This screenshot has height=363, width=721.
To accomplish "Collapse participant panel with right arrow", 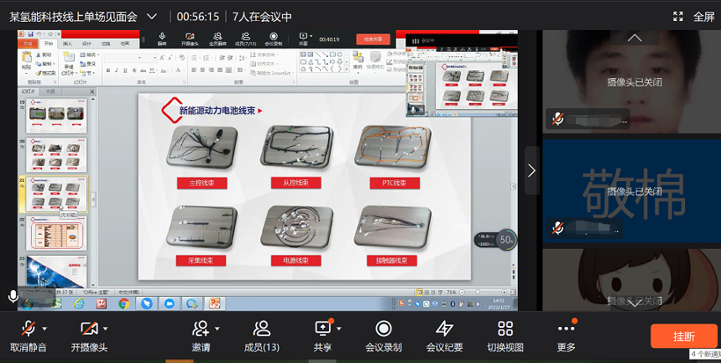I will pyautogui.click(x=532, y=171).
